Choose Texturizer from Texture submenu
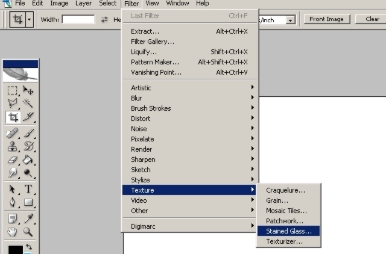386x254 pixels. tap(288, 241)
